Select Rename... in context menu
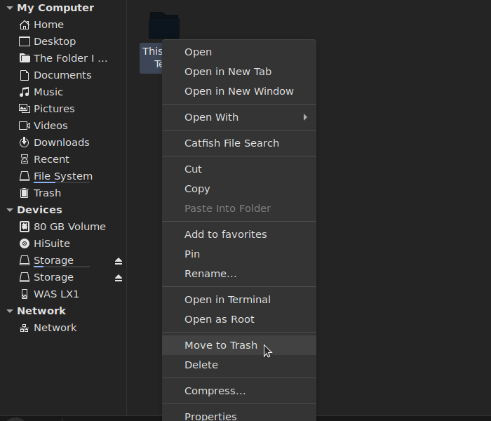 click(210, 274)
